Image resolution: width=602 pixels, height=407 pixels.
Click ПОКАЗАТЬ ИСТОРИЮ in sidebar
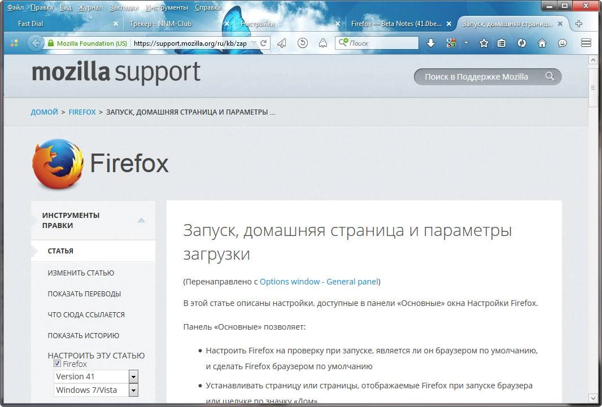[84, 335]
